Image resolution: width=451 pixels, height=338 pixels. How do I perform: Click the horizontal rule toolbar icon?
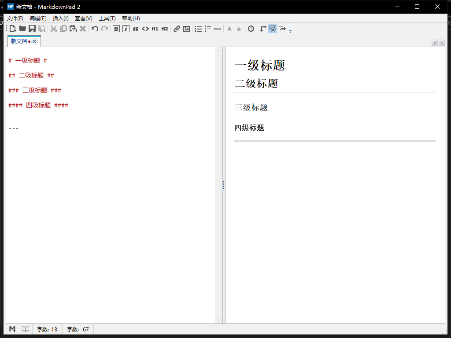pyautogui.click(x=218, y=29)
